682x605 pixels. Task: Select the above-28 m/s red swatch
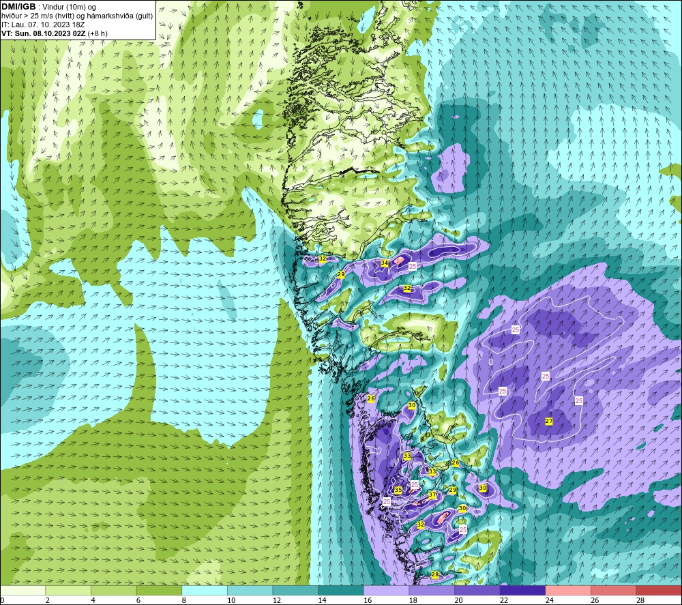click(x=659, y=590)
